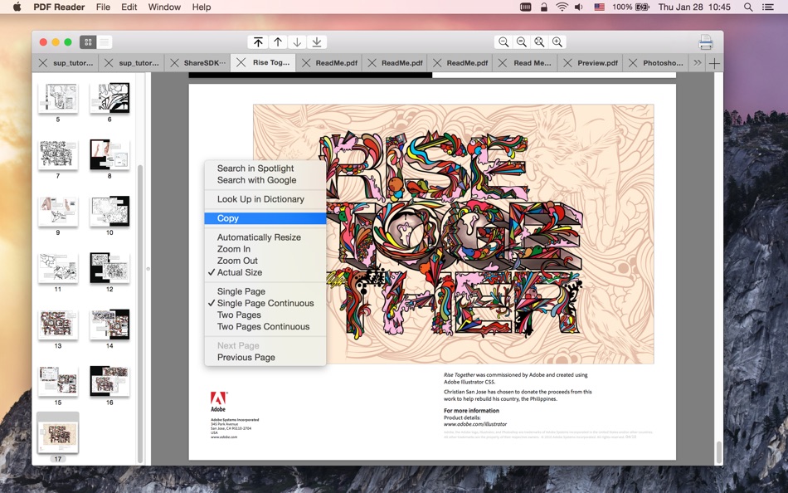The width and height of the screenshot is (788, 493).
Task: Select Single Page layout in context menu
Action: tap(241, 291)
